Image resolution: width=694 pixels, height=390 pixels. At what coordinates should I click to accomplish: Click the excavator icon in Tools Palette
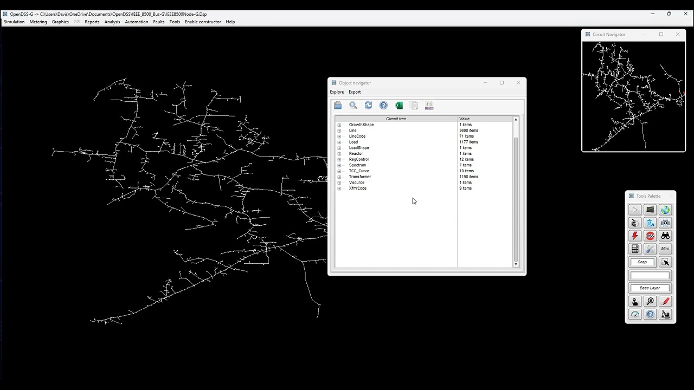665,314
